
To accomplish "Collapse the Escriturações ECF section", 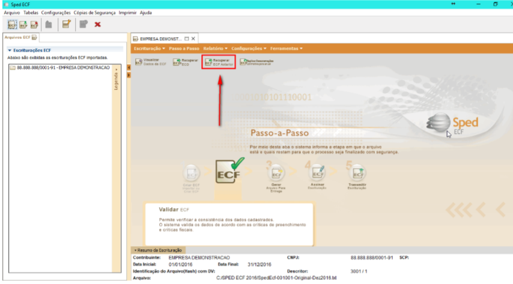I will coord(10,50).
